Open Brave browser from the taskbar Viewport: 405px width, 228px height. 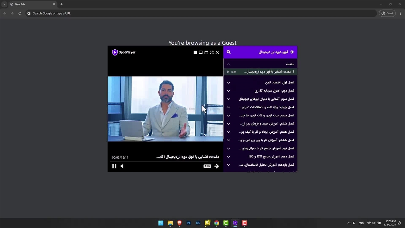[x=179, y=223]
